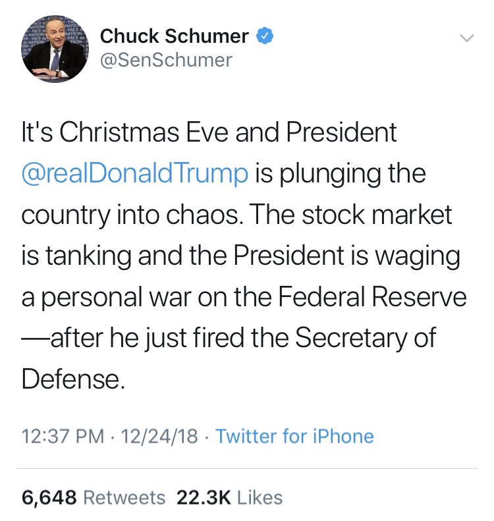Click the blue verified badge
This screenshot has height=521, width=494.
tap(265, 37)
